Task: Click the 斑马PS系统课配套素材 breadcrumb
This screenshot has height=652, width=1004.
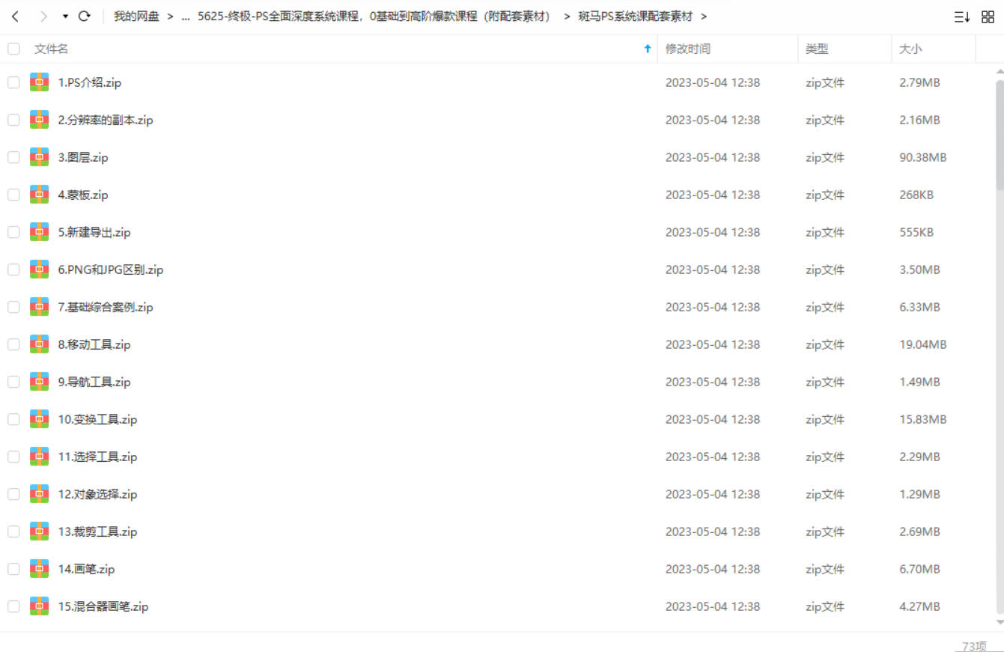Action: click(636, 16)
